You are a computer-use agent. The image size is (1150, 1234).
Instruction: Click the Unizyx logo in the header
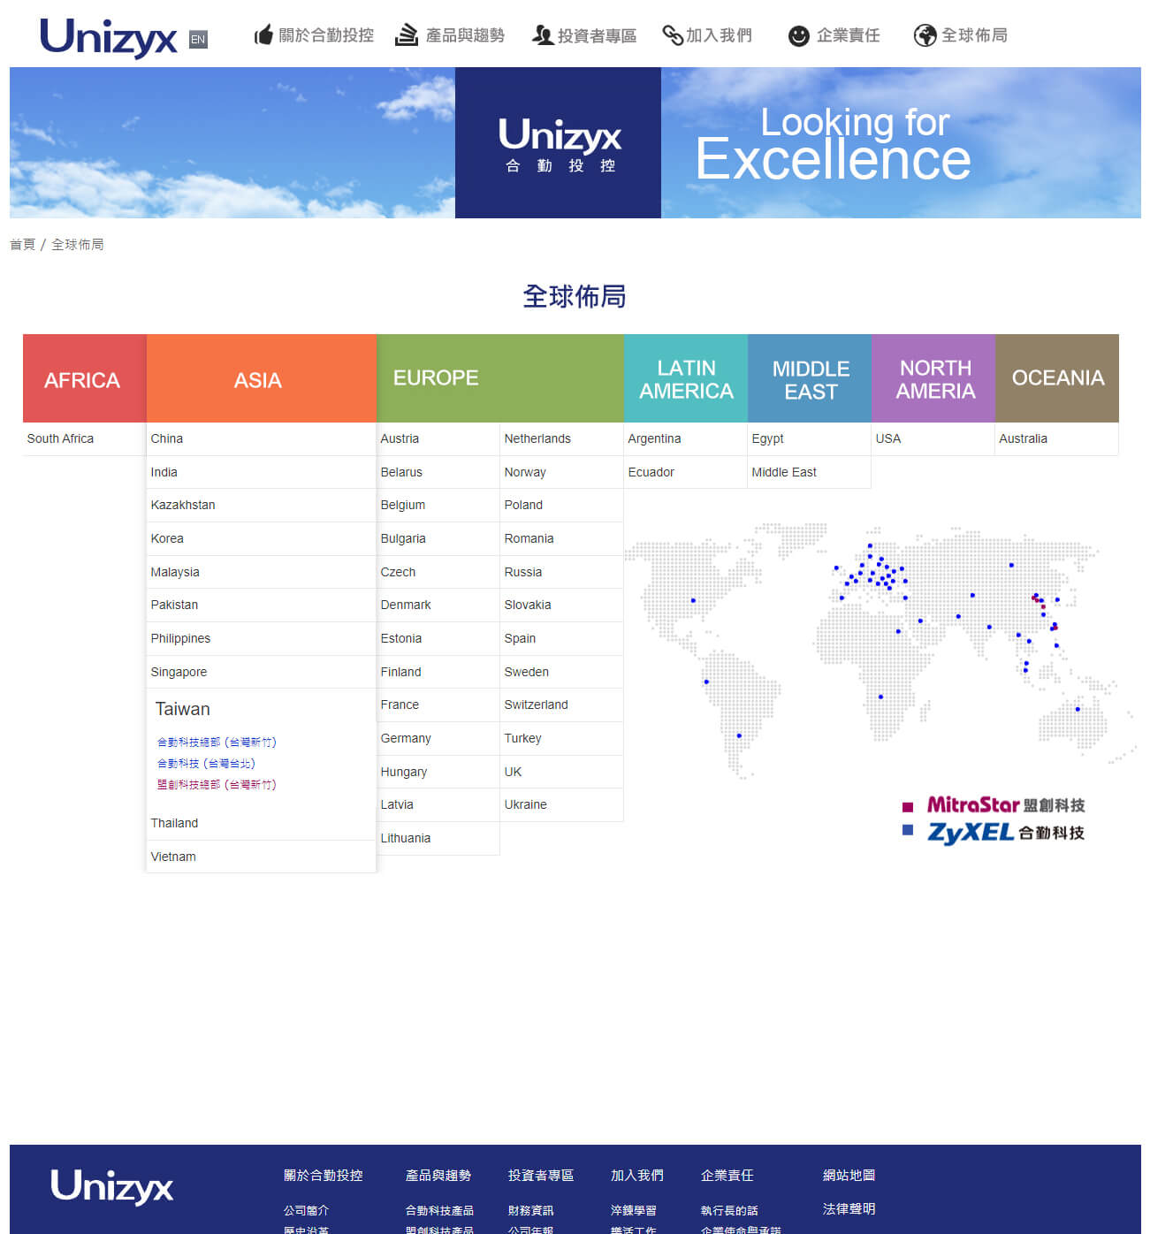[x=109, y=37]
